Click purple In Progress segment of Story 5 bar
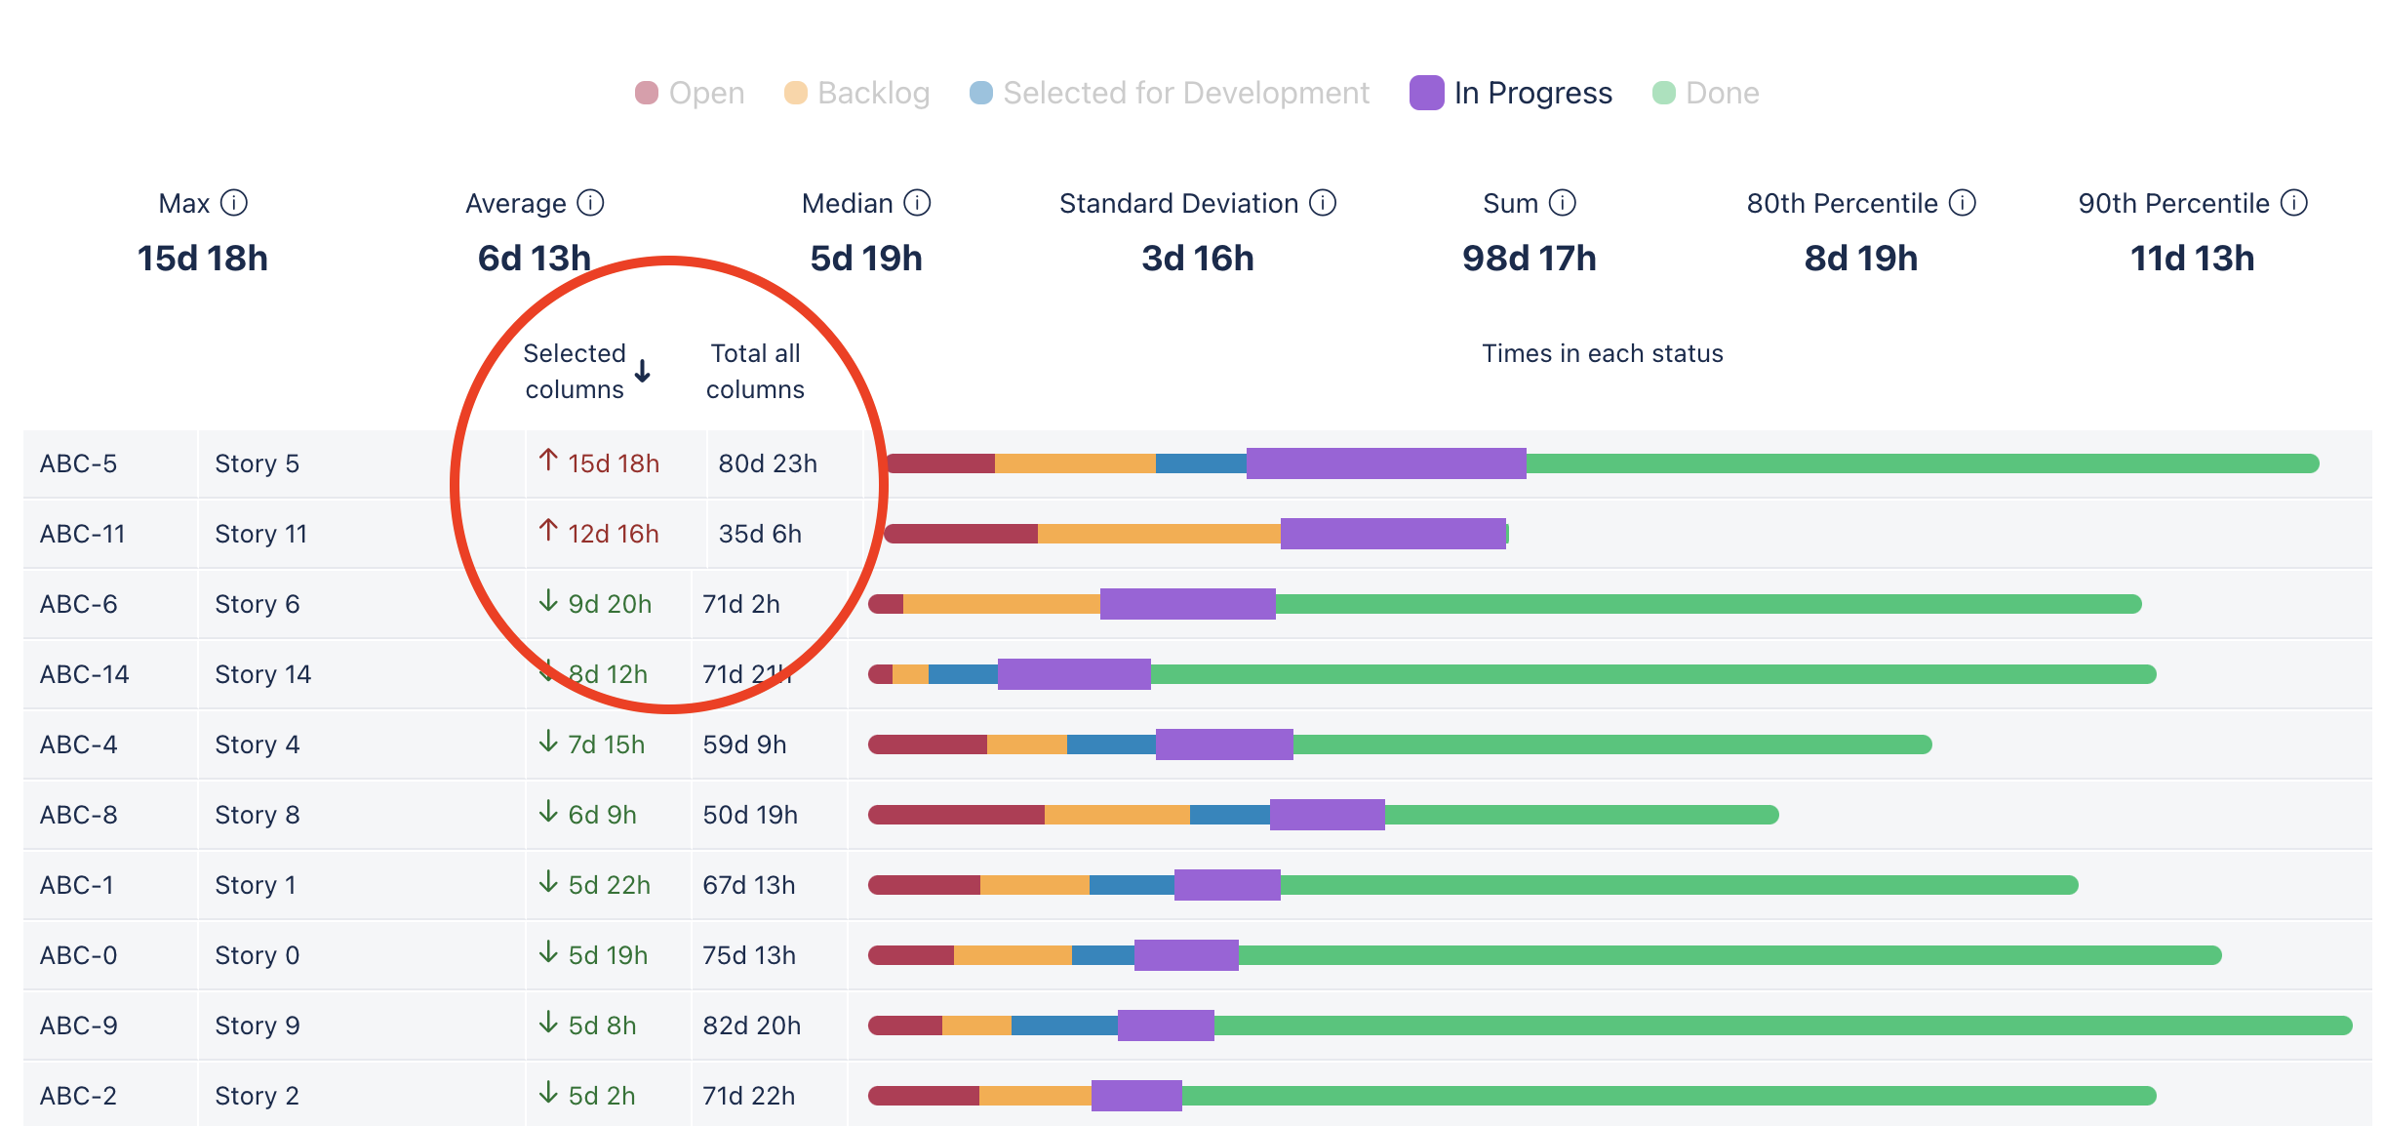 pos(1386,463)
